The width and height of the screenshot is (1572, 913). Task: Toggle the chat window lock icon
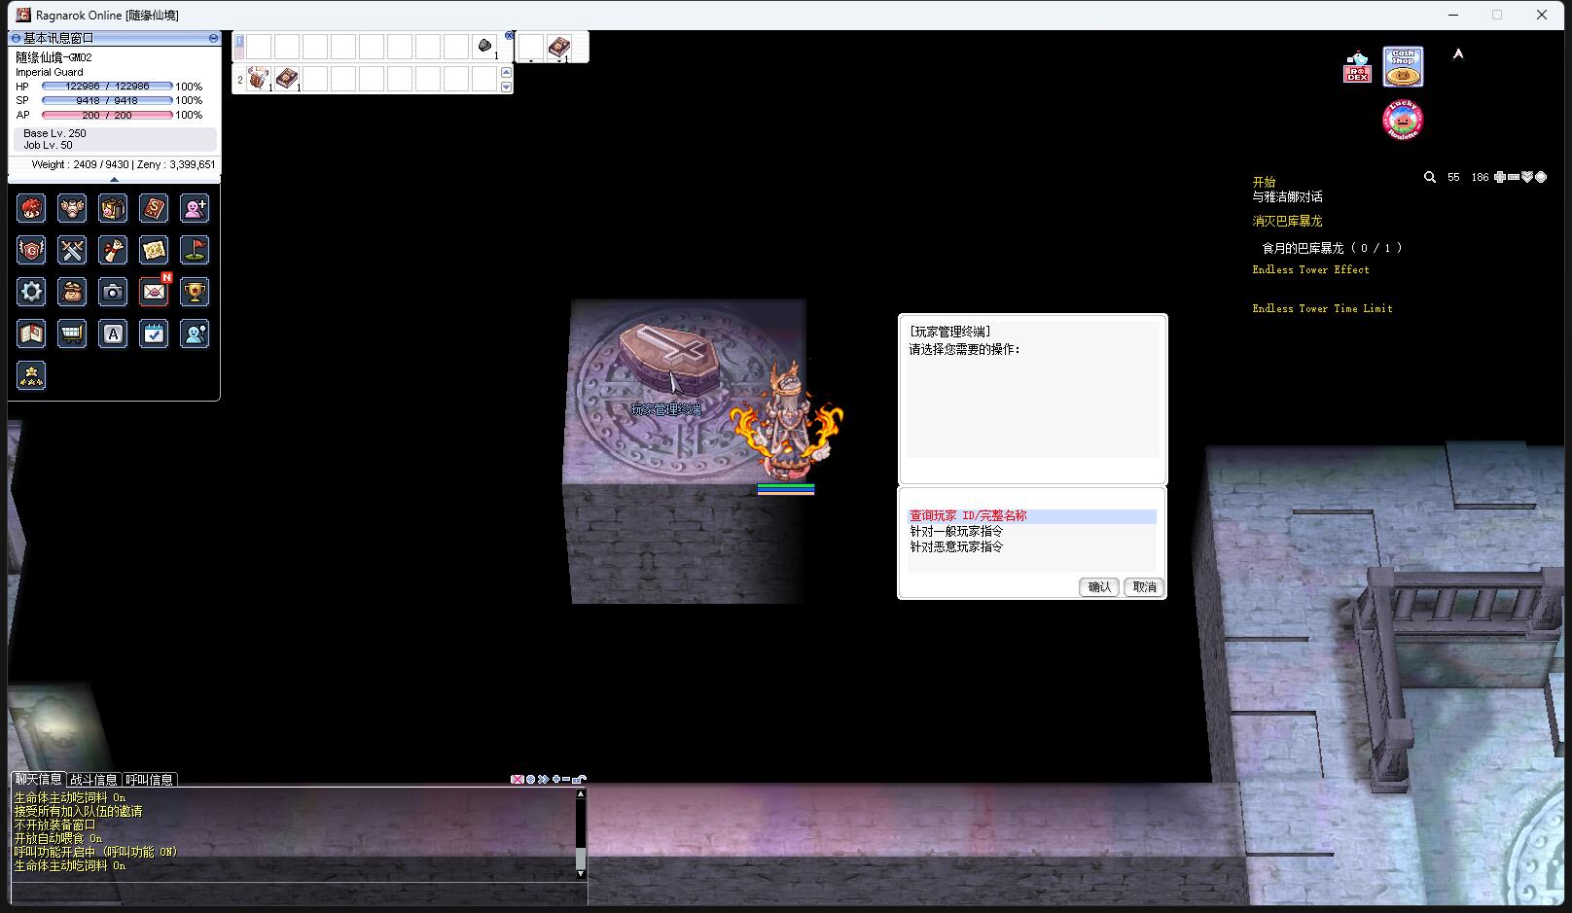pyautogui.click(x=580, y=779)
